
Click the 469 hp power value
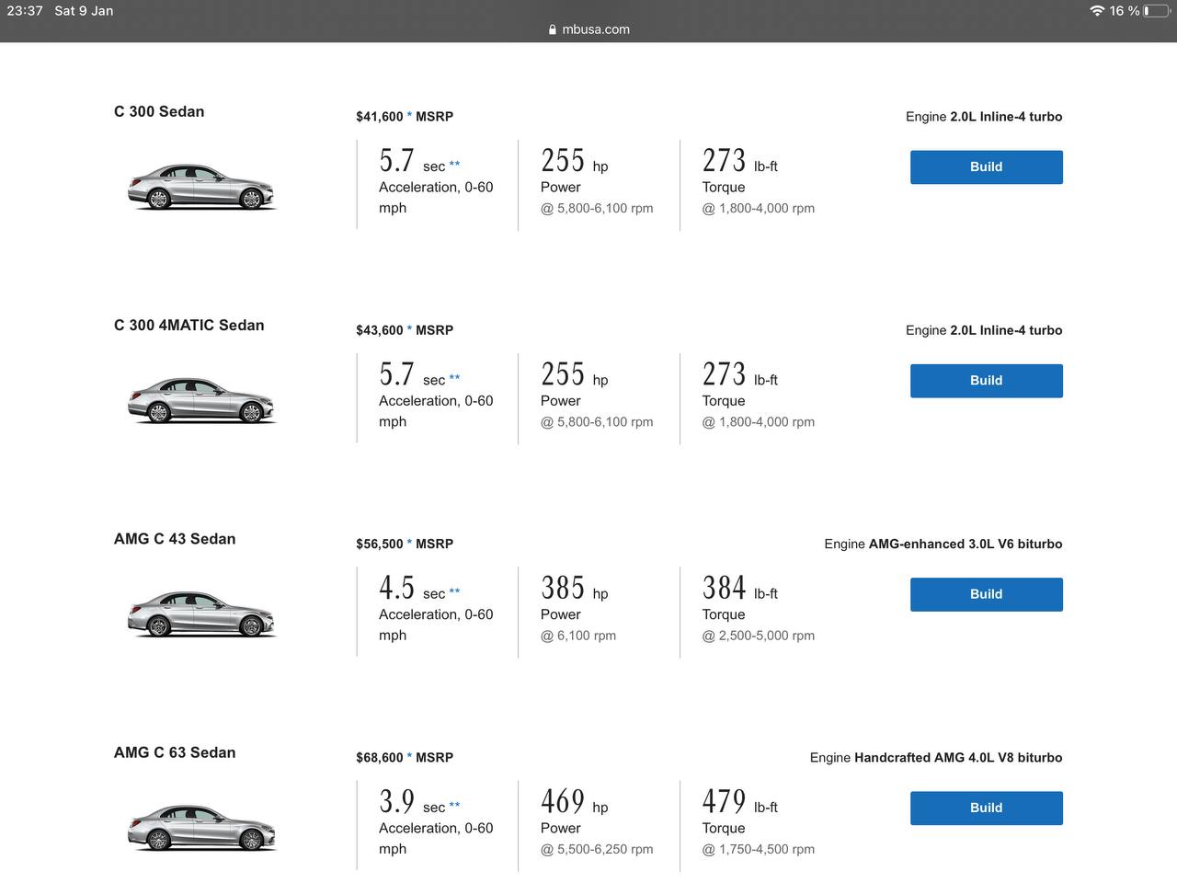coord(575,801)
